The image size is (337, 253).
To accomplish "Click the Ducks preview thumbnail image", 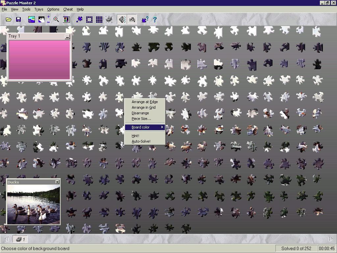I will click(x=34, y=204).
